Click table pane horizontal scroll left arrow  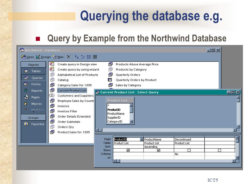97,130
